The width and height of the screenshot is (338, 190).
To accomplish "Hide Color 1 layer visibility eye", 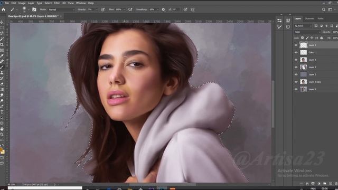I will pos(296,53).
